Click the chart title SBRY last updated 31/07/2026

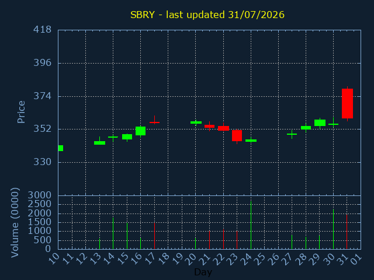coord(207,15)
